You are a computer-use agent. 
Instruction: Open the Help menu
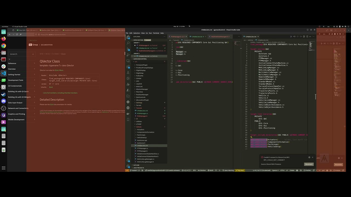click(162, 33)
